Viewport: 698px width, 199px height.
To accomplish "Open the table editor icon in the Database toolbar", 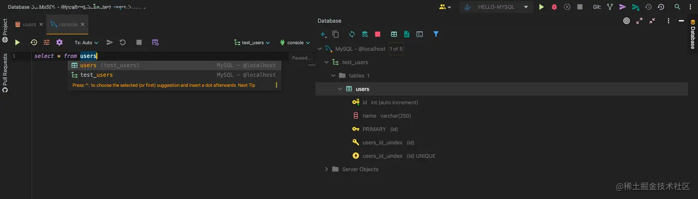I will point(394,34).
